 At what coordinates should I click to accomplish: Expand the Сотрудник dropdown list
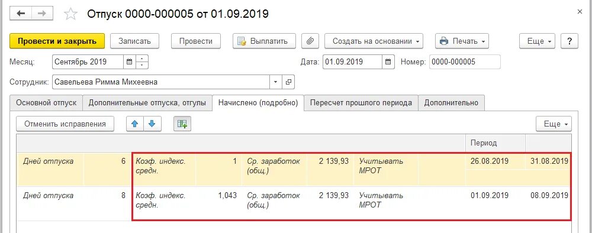point(276,82)
